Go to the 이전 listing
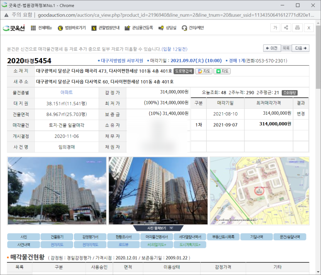Image resolution: width=321 pixels, height=275 pixels. pyautogui.click(x=272, y=48)
